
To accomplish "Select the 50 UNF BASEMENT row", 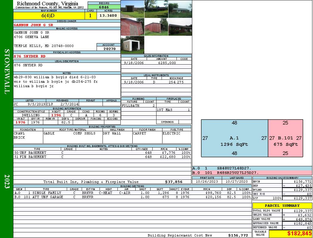I will pyautogui.click(x=102, y=153).
